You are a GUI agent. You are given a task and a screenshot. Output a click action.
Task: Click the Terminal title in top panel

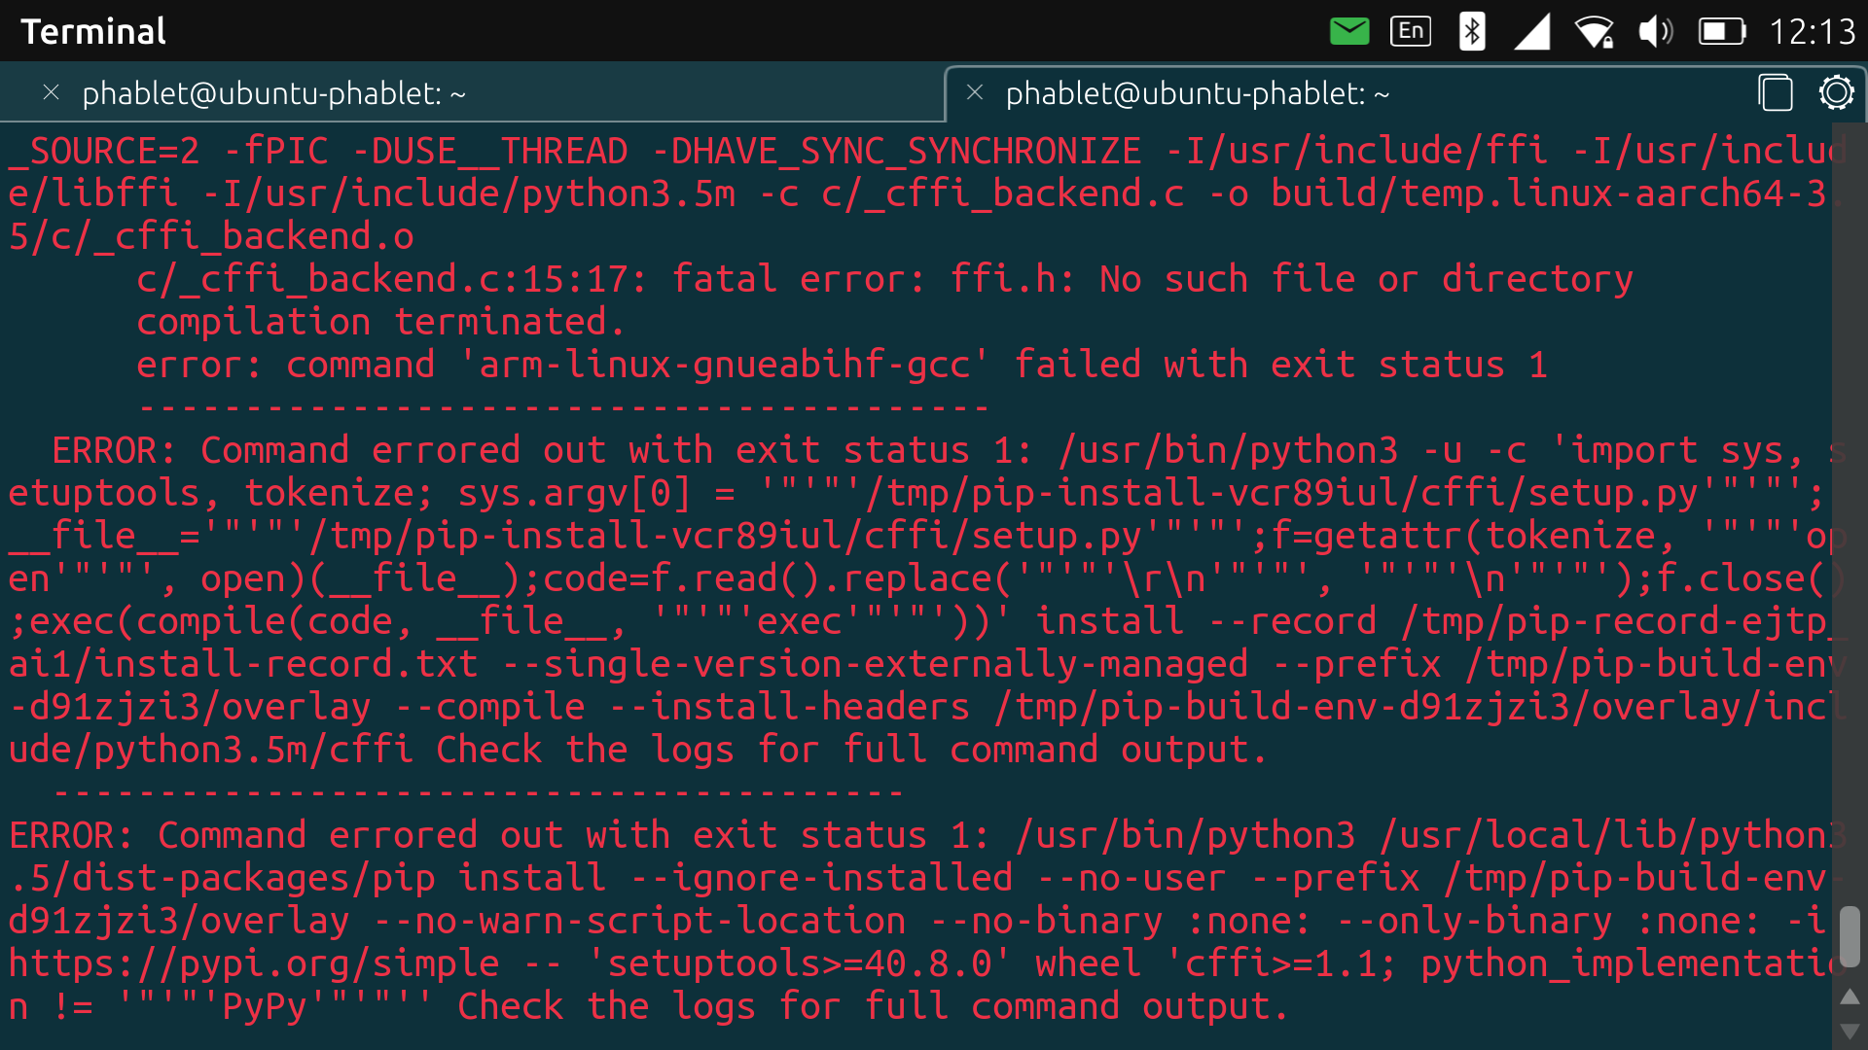[93, 31]
